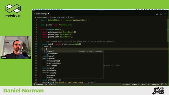Pick comment in the suggestion list
Viewport: 169px width, 95px height.
coord(75,70)
